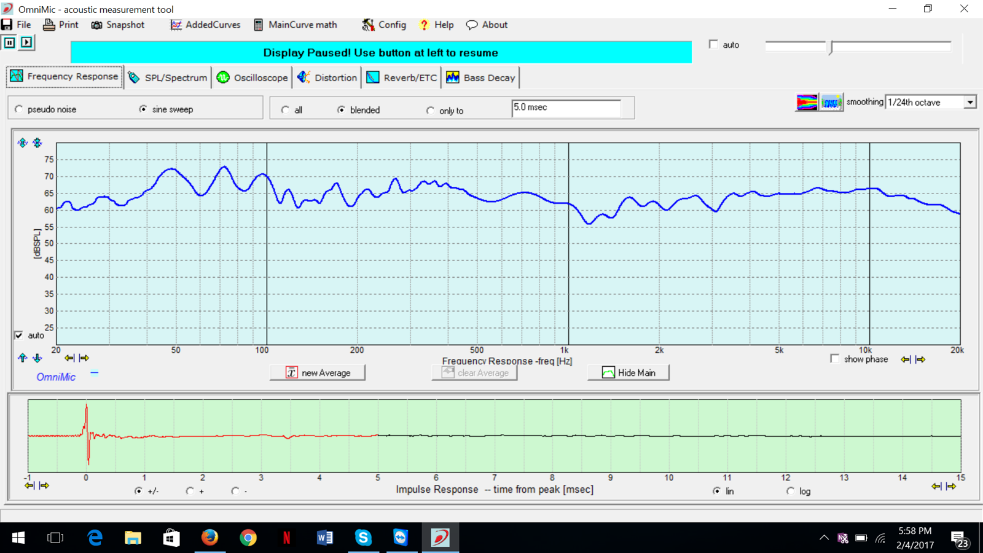Click left arrow at impulse end time
Image resolution: width=983 pixels, height=553 pixels.
tap(936, 486)
